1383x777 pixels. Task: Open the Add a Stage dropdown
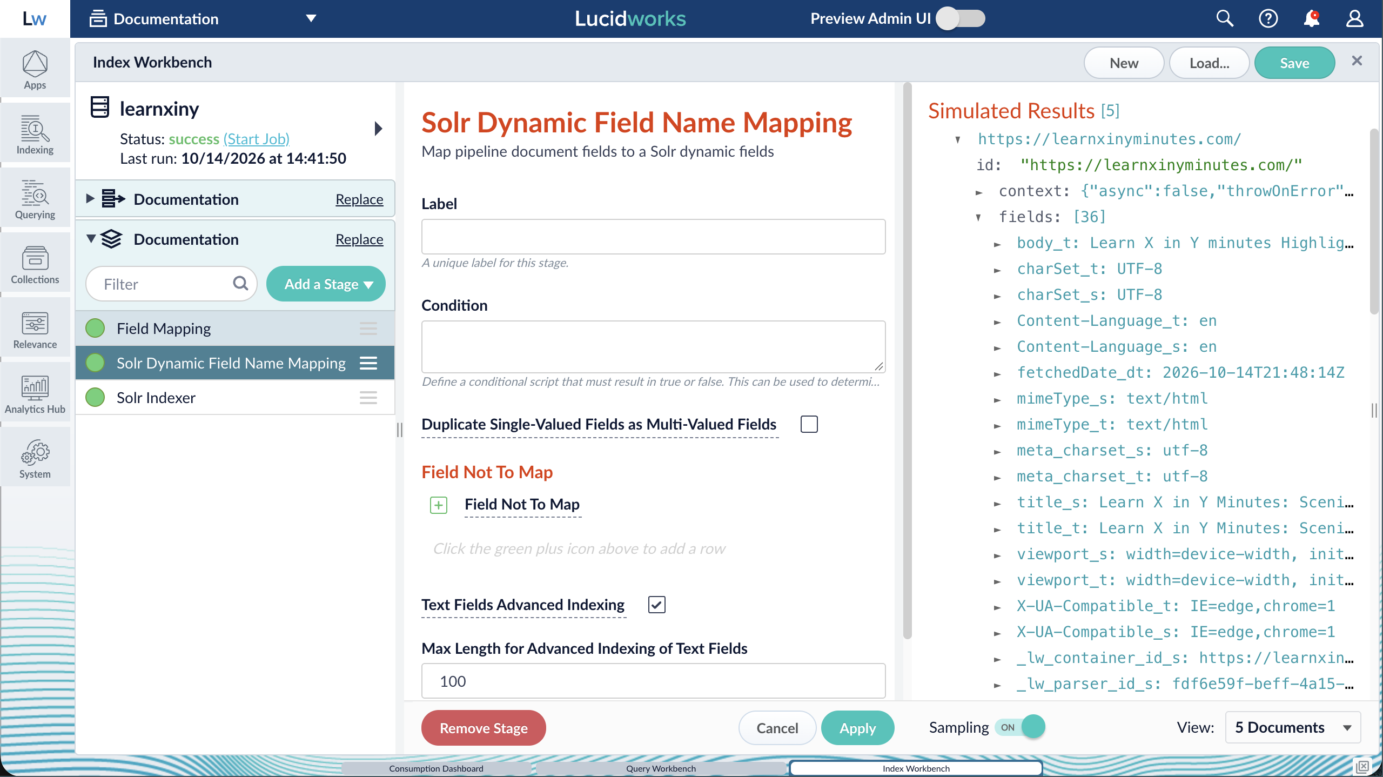pyautogui.click(x=326, y=284)
